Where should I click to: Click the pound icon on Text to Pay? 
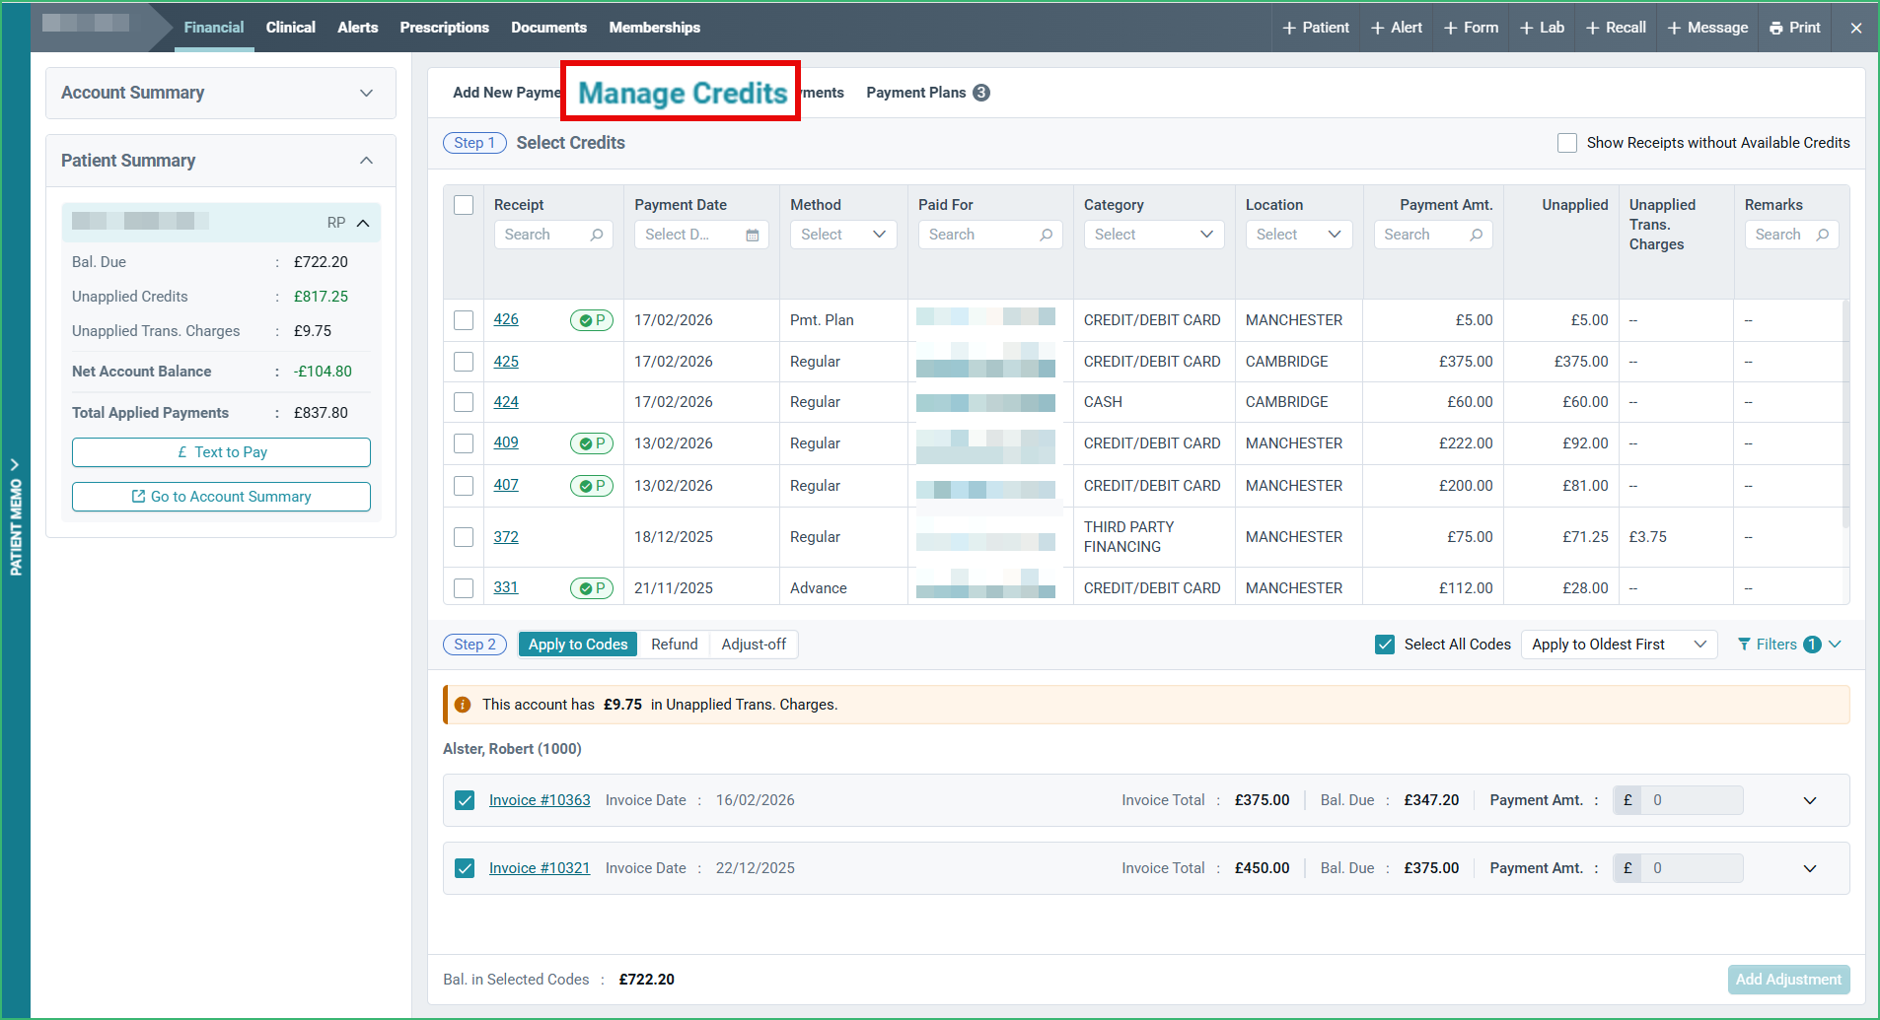coord(182,452)
